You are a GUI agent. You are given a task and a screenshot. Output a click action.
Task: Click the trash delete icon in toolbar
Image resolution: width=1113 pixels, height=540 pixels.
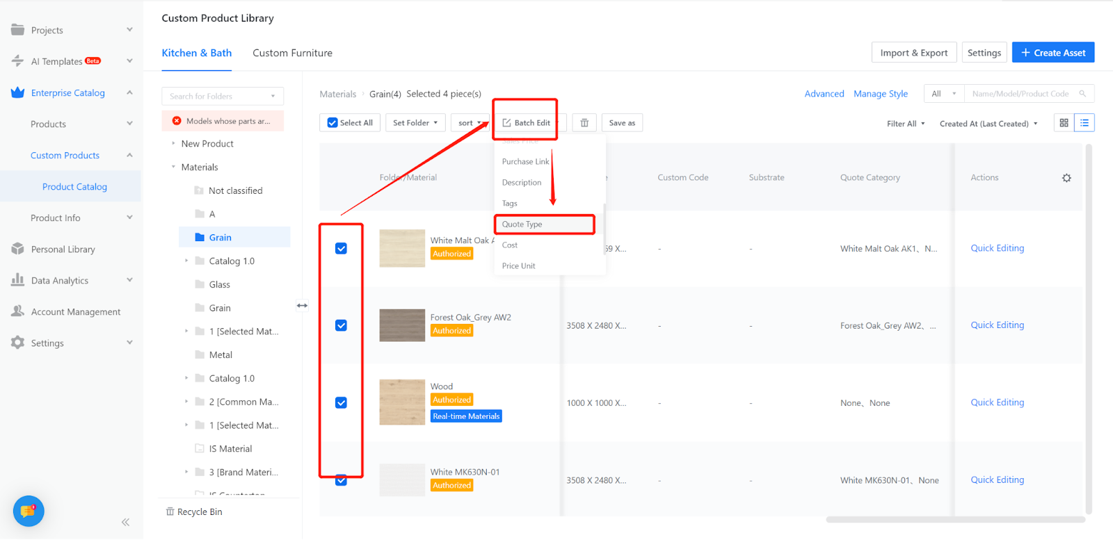584,123
